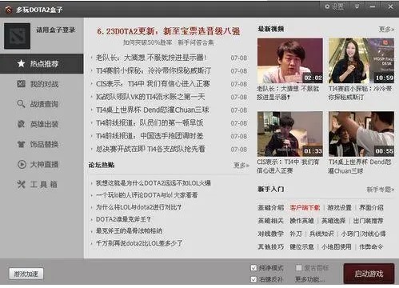Open forum post 为什么将LOL与dota2进行对比
Viewport: 399px width, 288px height.
coord(138,207)
